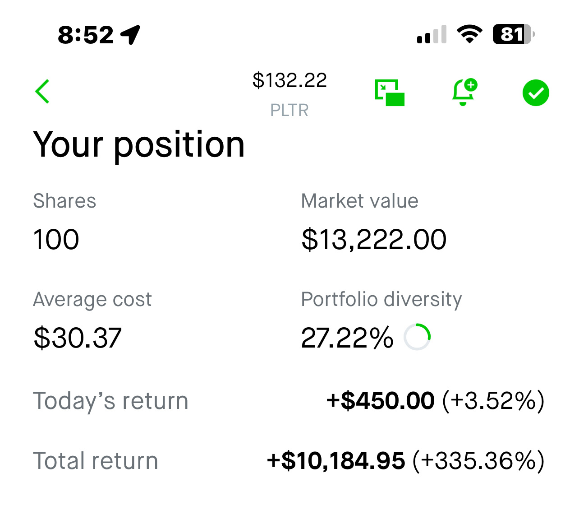This screenshot has width=579, height=529.
Task: Tap the Your position heading
Action: (x=139, y=144)
